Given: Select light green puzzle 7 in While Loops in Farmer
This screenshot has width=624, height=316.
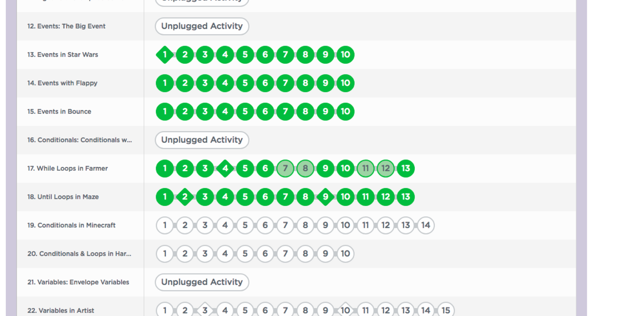Looking at the screenshot, I should [285, 168].
